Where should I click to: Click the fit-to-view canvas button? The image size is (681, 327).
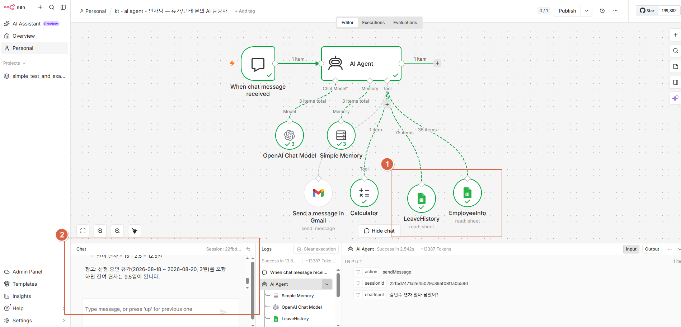pos(83,231)
